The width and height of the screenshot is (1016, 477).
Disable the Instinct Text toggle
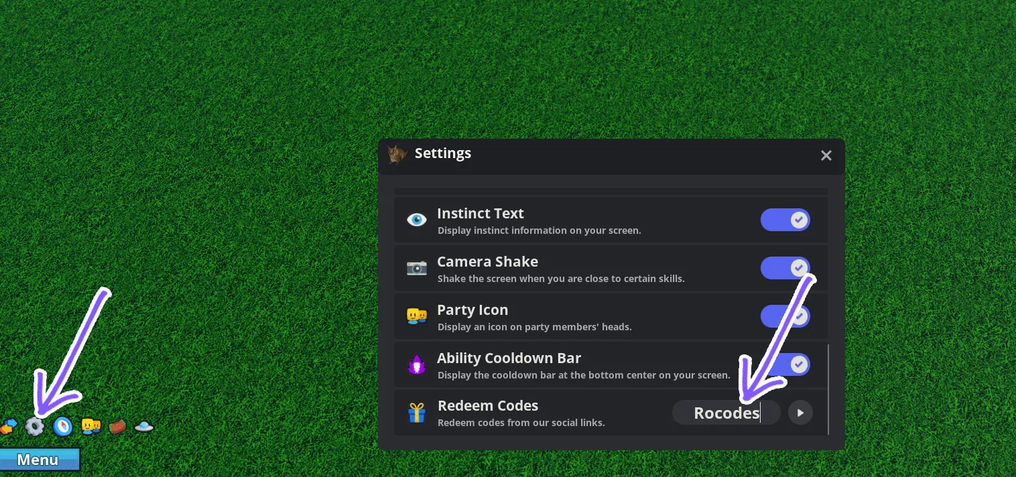tap(785, 220)
